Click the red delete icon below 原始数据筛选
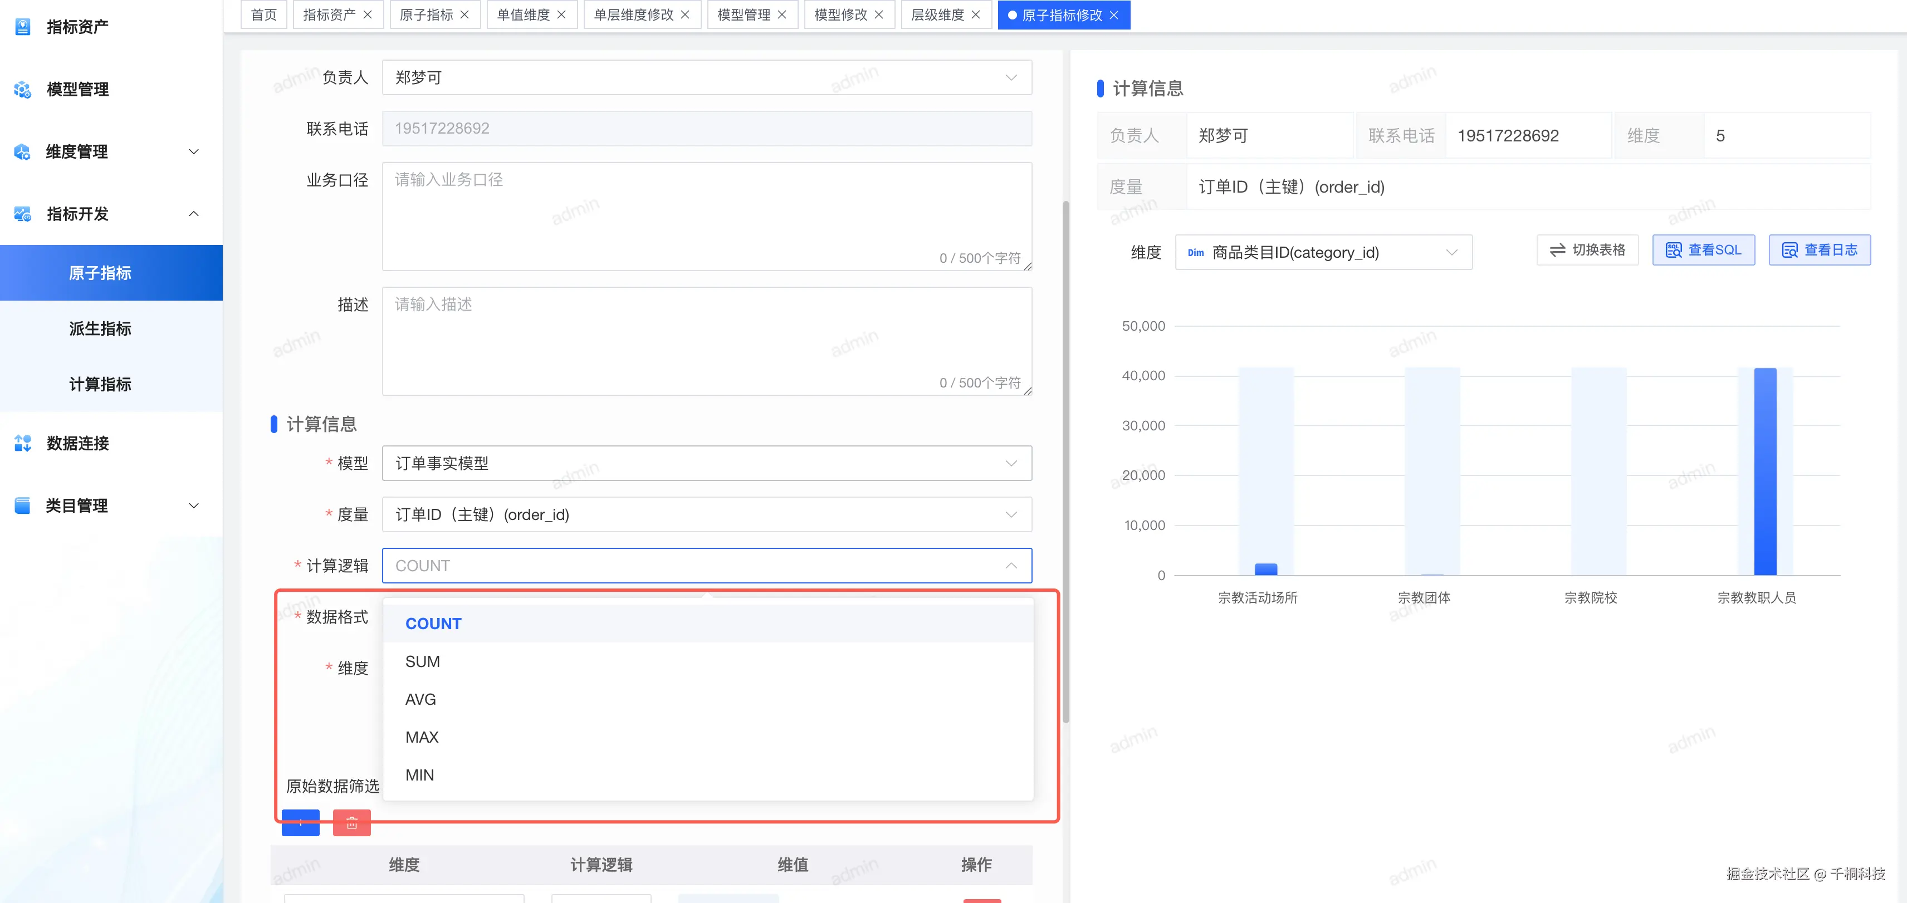1907x903 pixels. pyautogui.click(x=351, y=822)
